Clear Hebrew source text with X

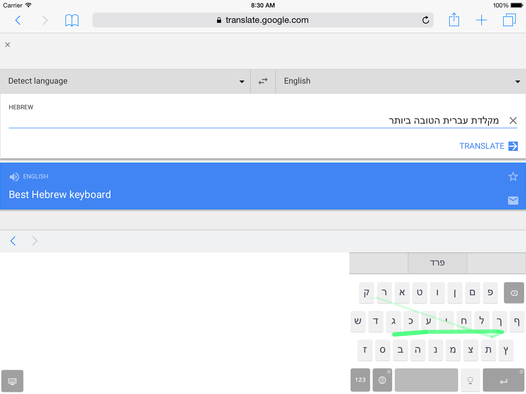point(513,120)
